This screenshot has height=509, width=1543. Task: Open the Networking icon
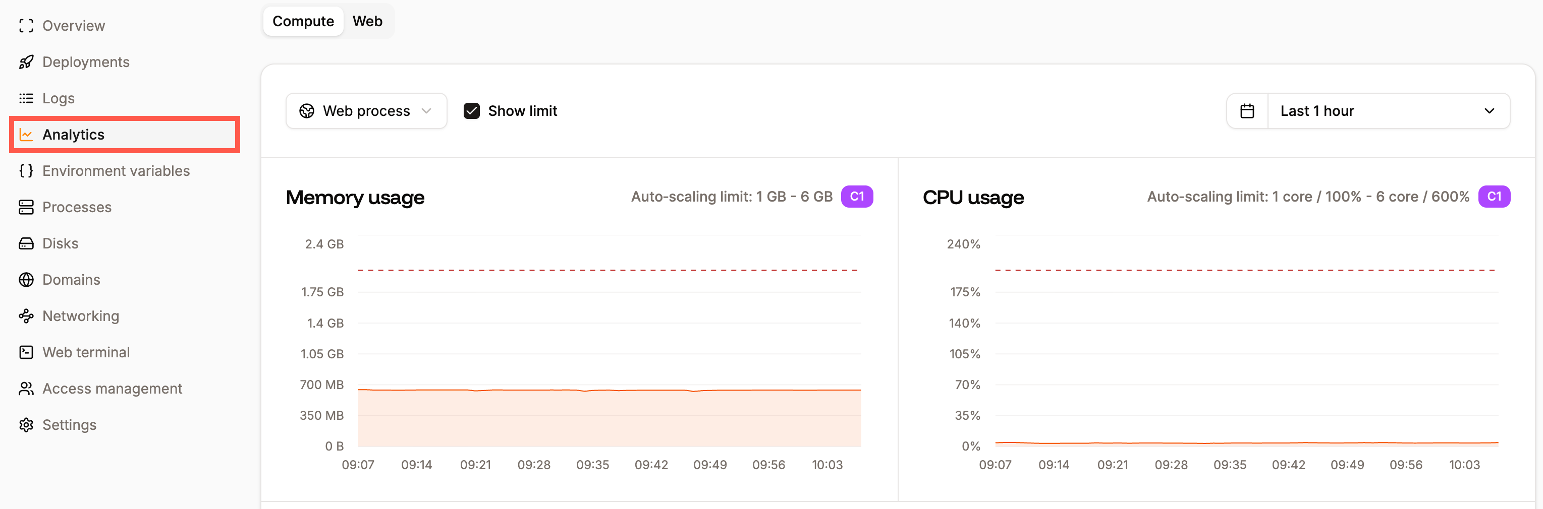point(26,315)
